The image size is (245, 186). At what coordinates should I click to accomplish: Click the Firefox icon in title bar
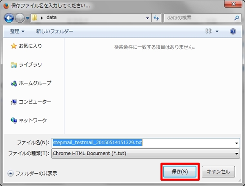[x=6, y=6]
